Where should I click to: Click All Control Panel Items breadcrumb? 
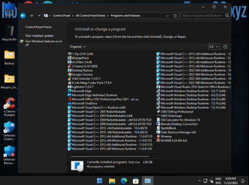coord(91,15)
